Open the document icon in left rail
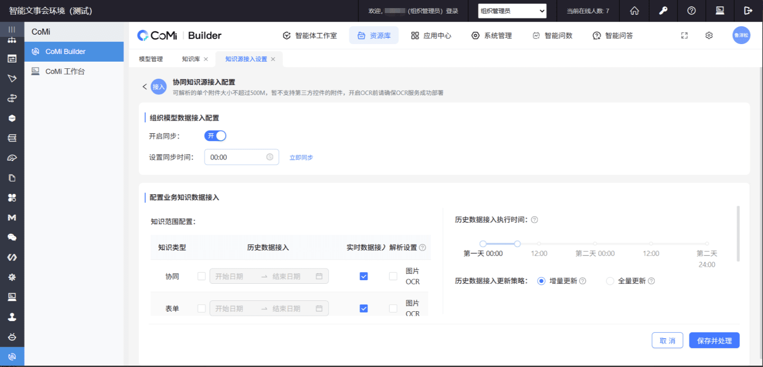Viewport: 763px width, 367px height. point(12,178)
